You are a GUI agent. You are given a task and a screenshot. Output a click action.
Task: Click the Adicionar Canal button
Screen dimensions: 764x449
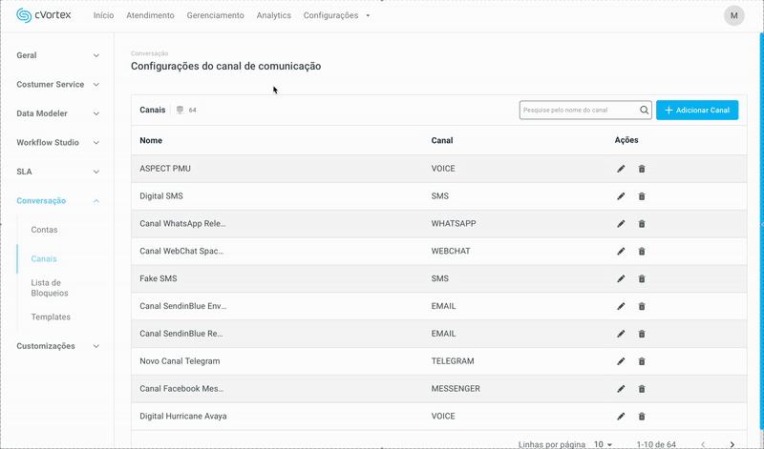point(697,110)
